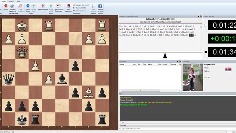Click the green increment clock display
This screenshot has width=236, height=133.
(x=222, y=38)
